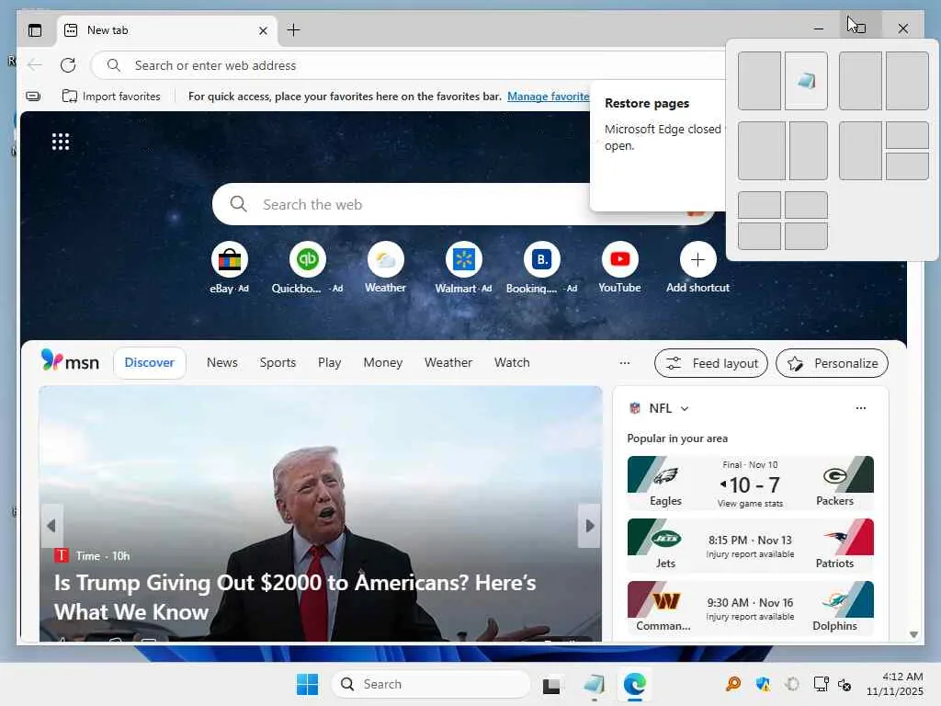Open the network display tray icon
This screenshot has height=706, width=941.
pyautogui.click(x=821, y=684)
